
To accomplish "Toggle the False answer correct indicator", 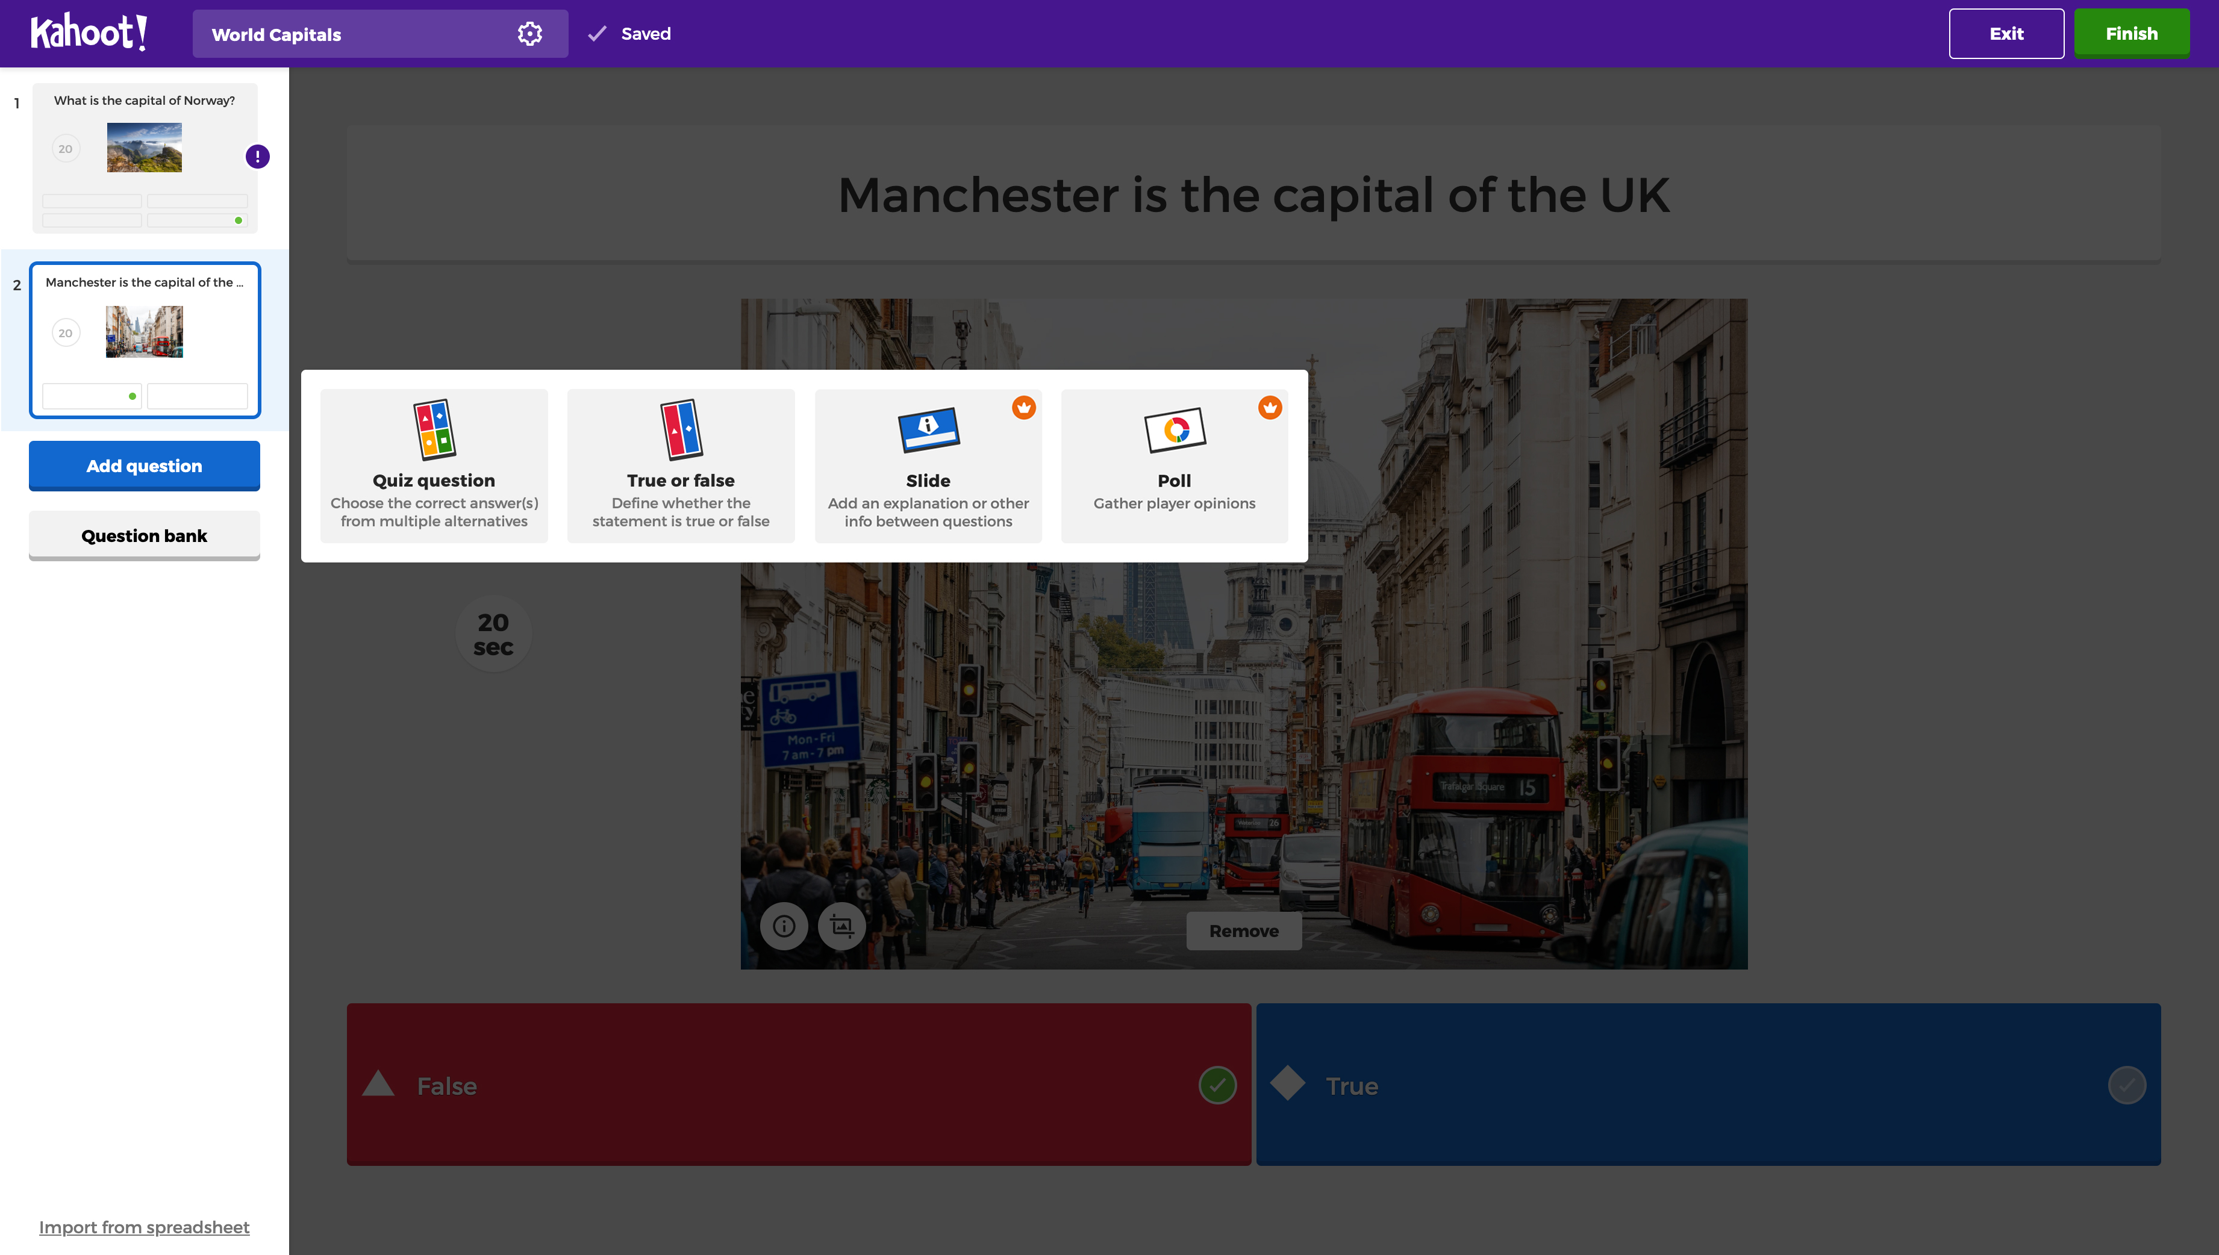I will point(1218,1085).
